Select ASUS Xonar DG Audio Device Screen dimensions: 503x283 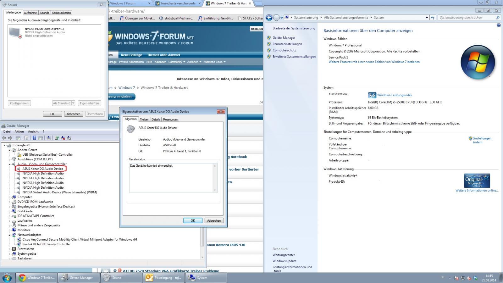[43, 169]
